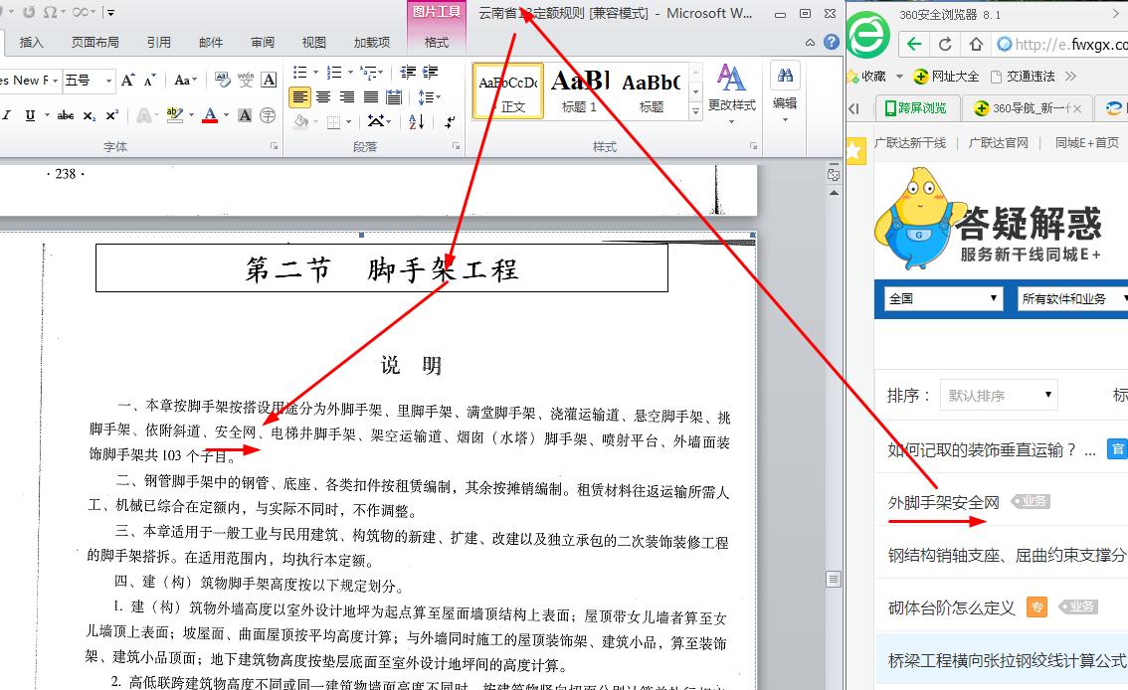The width and height of the screenshot is (1128, 690).
Task: Clear formatting with the eraser icon
Action: coord(222,80)
